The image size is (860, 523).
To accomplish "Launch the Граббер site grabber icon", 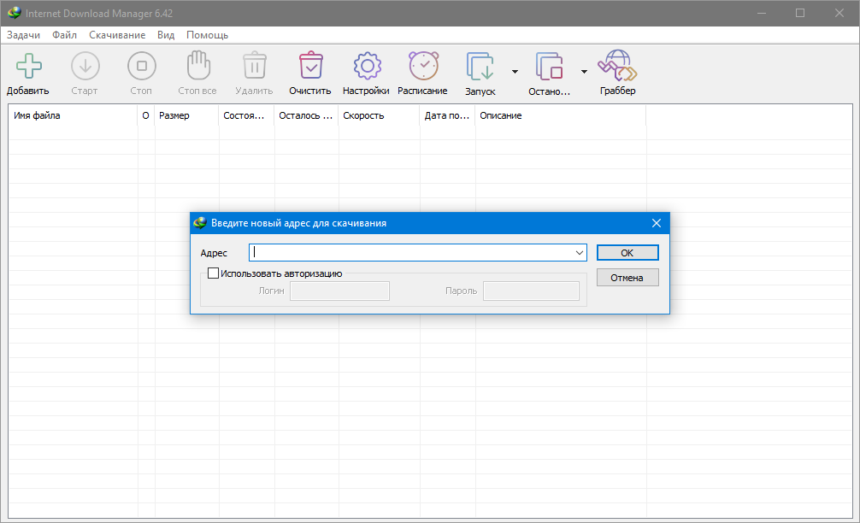I will [616, 67].
